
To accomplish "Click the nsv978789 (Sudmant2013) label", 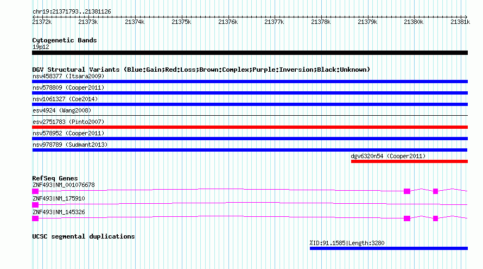I will [x=70, y=145].
